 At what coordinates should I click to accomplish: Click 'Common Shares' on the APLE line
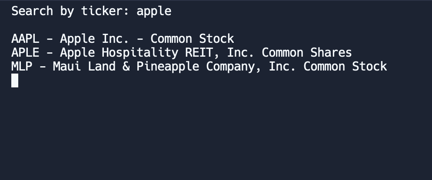pos(307,52)
